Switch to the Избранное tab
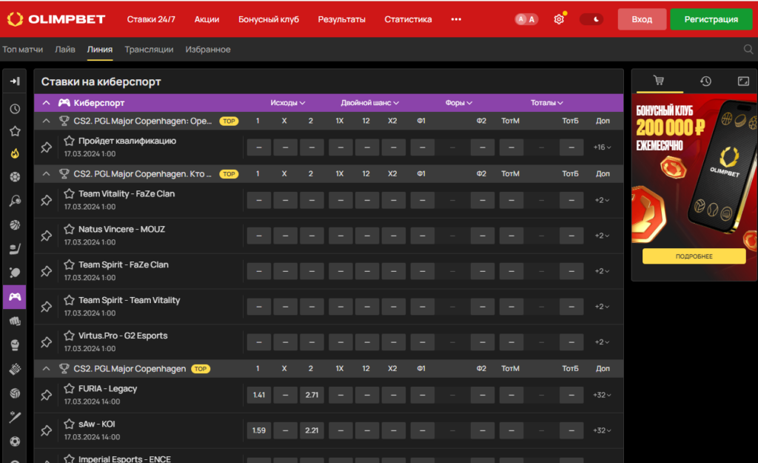The width and height of the screenshot is (758, 463). tap(208, 50)
